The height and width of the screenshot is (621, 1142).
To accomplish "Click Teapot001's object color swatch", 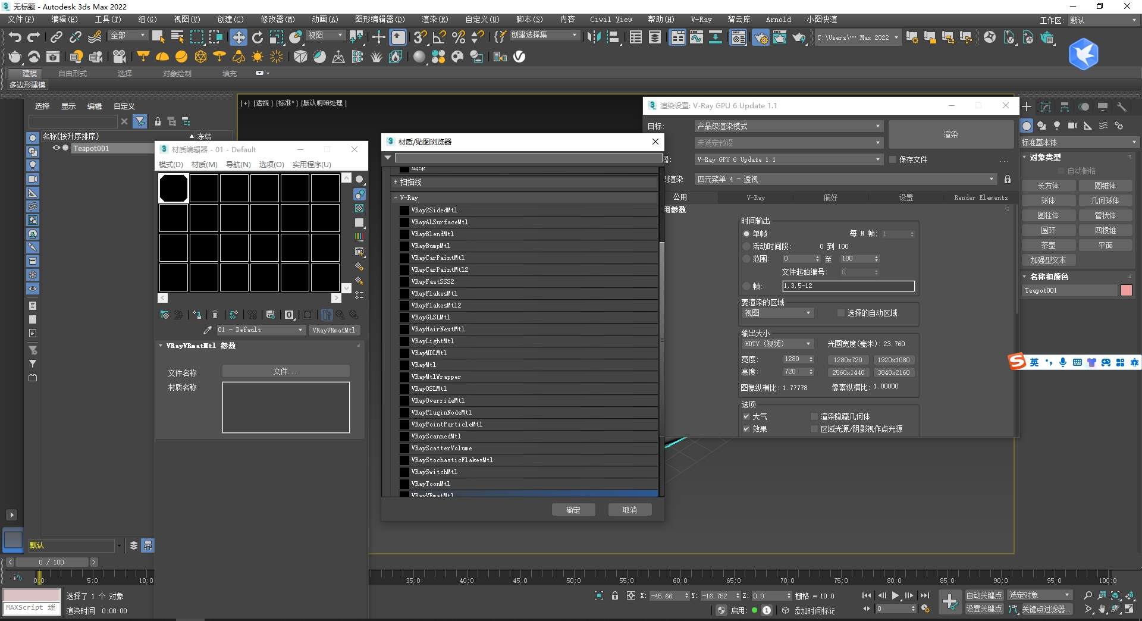I will 1128,290.
